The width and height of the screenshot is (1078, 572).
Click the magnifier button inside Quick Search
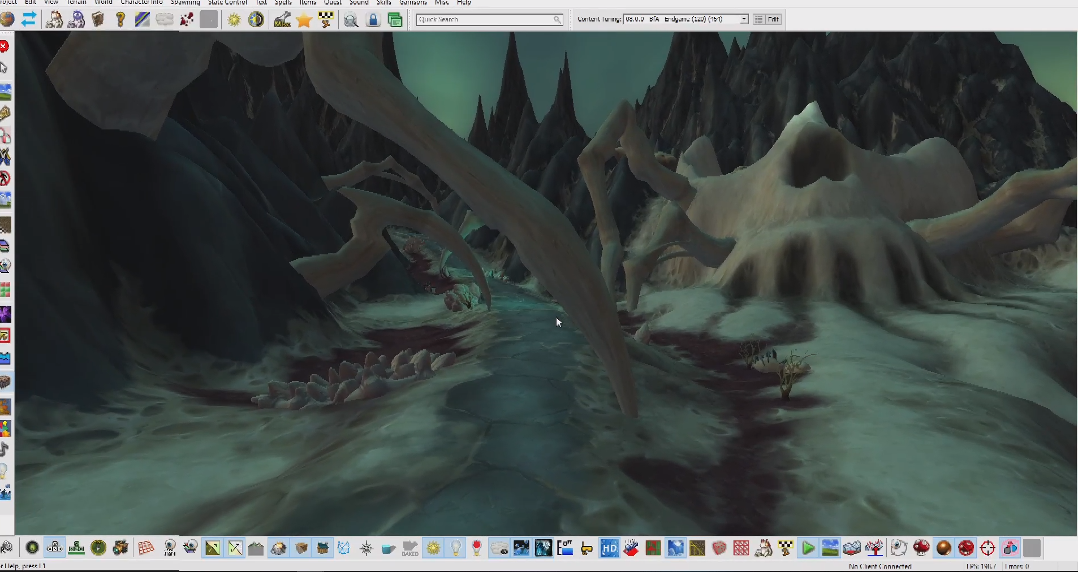tap(557, 19)
